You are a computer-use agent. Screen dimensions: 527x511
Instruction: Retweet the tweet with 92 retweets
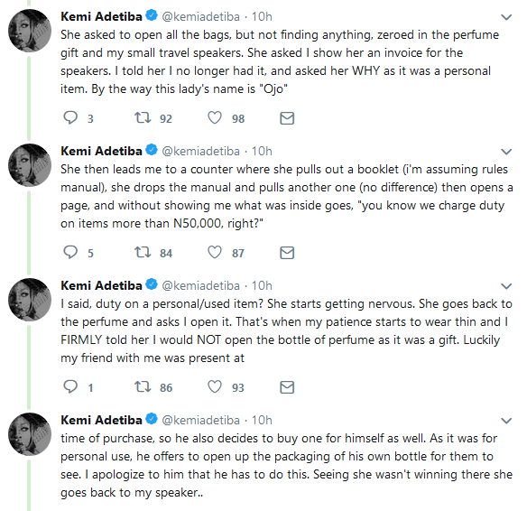point(143,118)
